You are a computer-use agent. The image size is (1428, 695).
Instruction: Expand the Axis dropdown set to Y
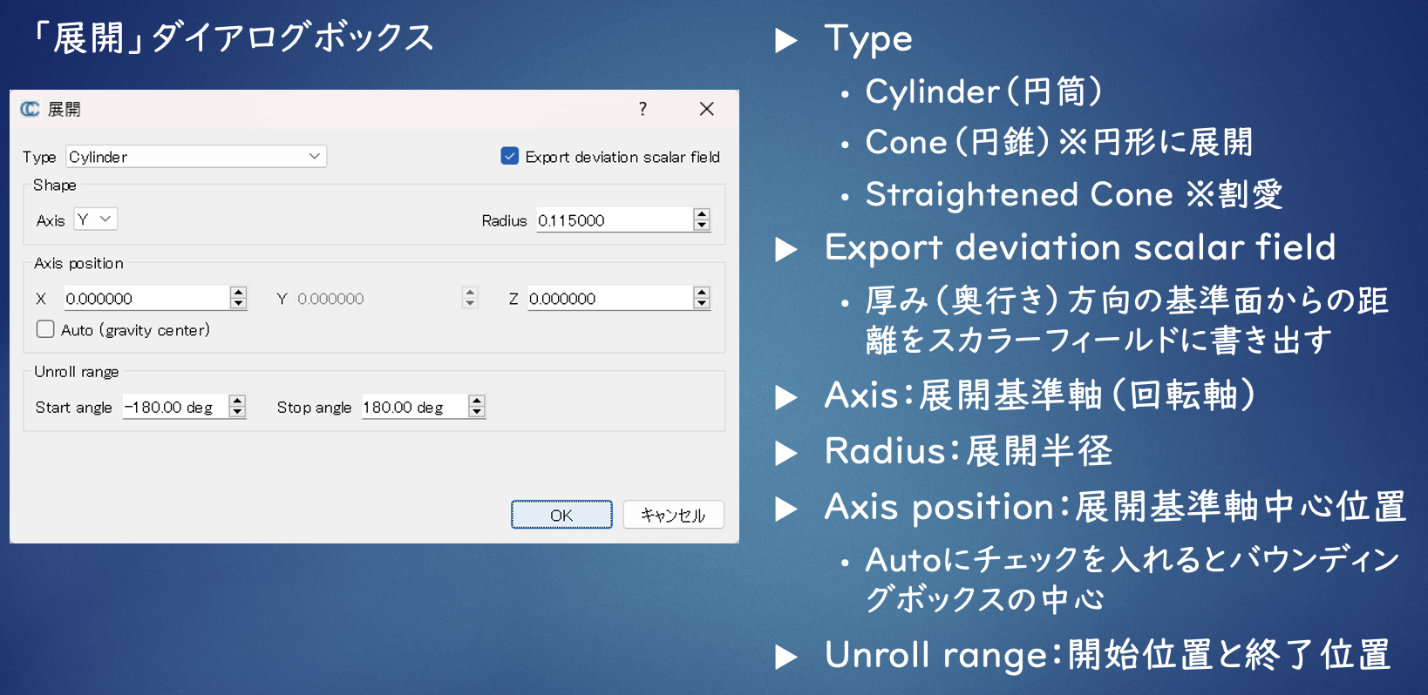pyautogui.click(x=95, y=219)
